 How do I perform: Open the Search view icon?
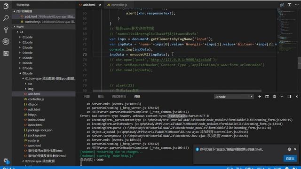tap(6, 18)
